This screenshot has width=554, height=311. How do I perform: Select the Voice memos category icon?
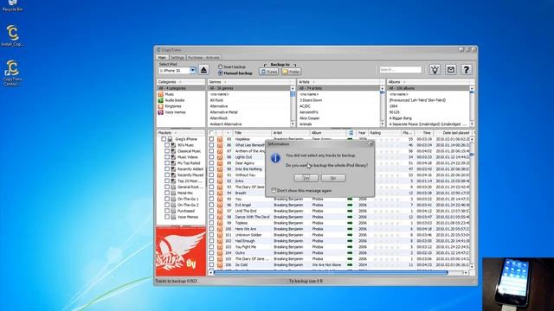point(160,112)
